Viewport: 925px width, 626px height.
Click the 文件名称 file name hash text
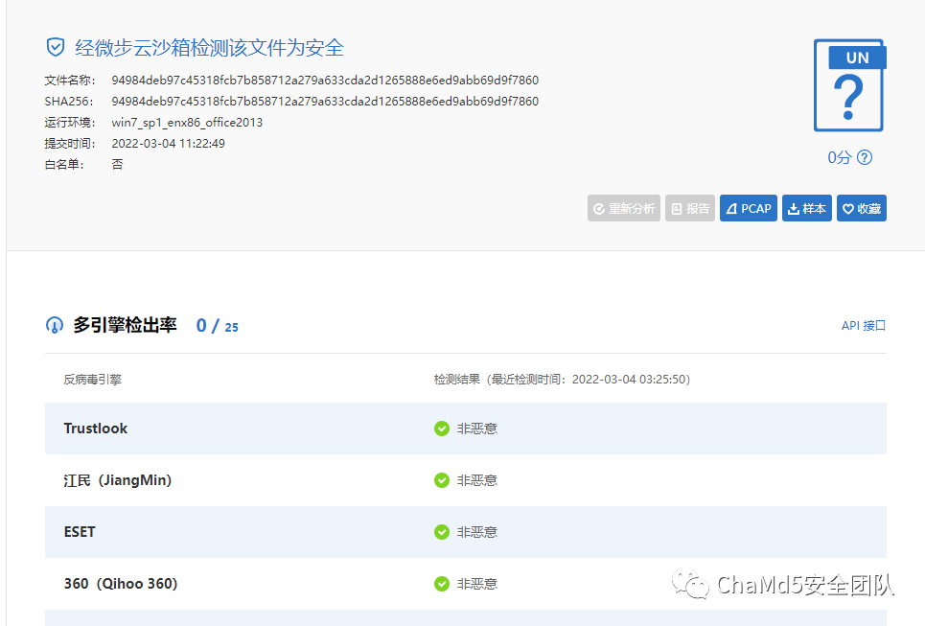click(x=325, y=81)
